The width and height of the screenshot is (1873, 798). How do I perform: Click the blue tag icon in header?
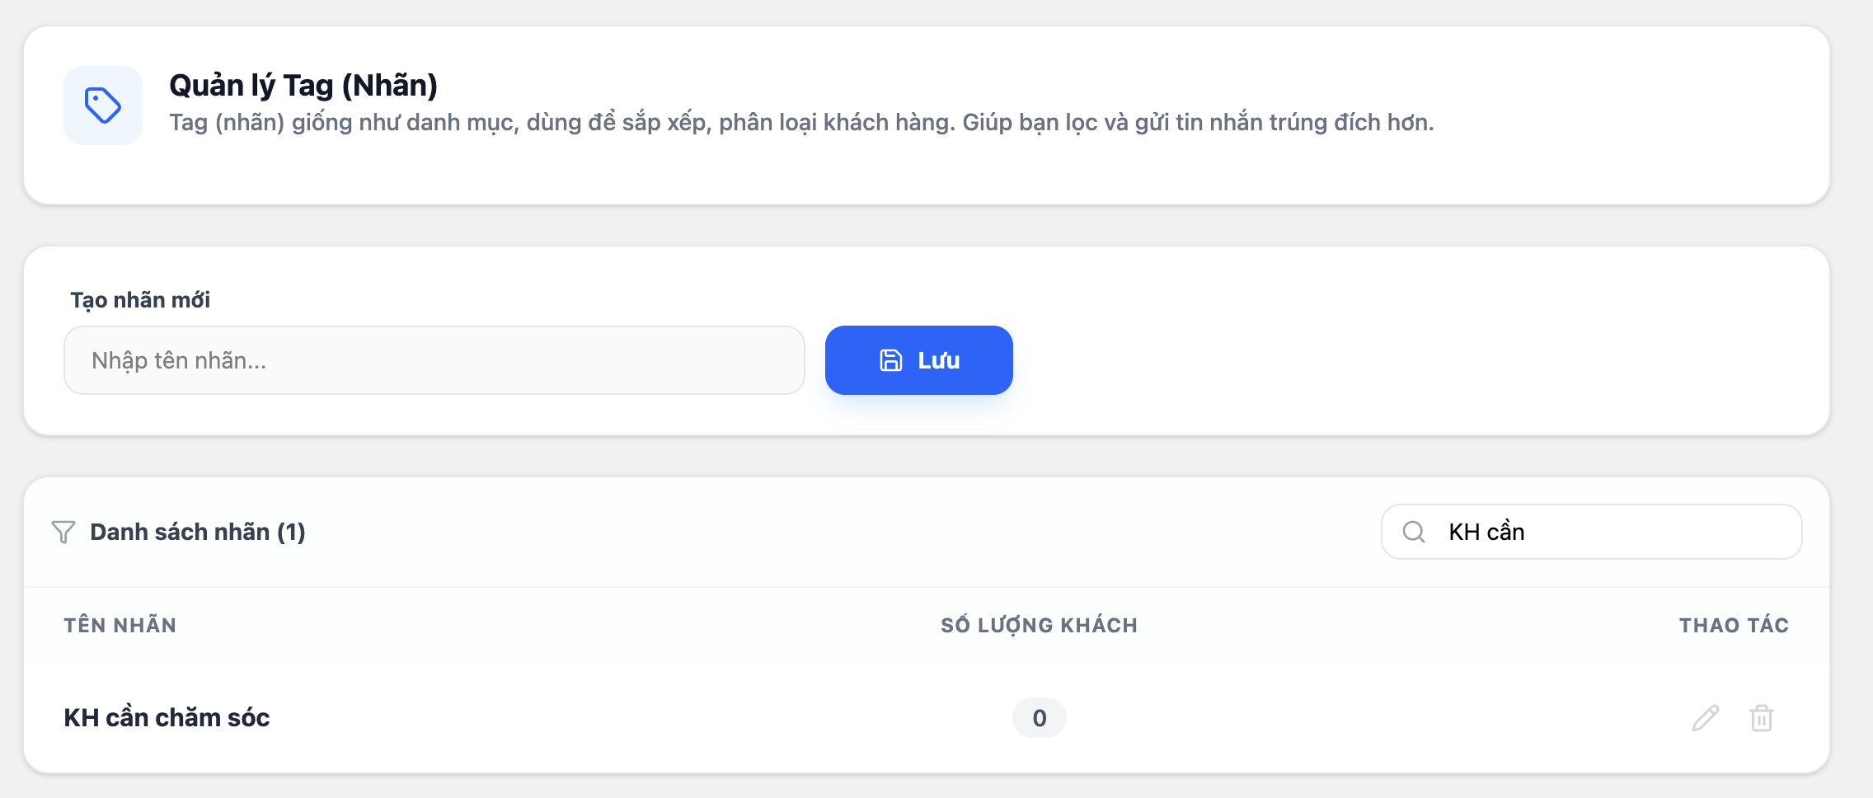103,106
